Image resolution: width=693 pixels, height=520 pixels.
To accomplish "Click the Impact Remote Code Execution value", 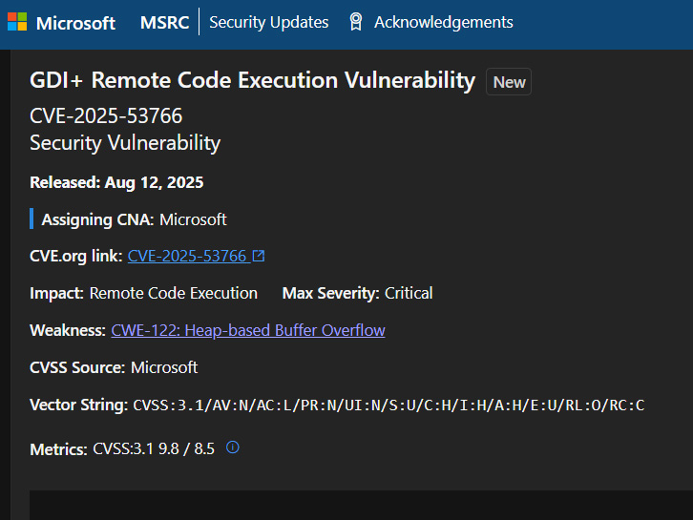I will point(173,293).
